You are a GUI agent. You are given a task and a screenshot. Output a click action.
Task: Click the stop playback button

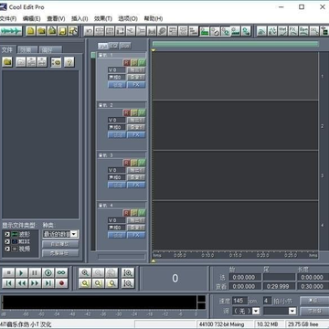tap(8, 273)
